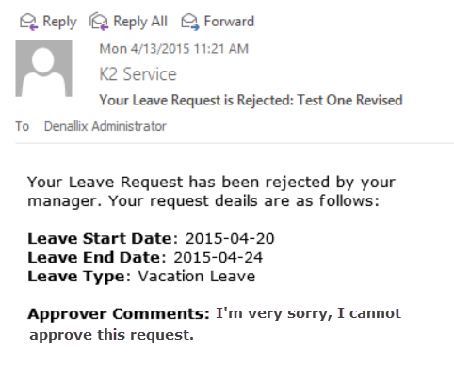Viewport: 454px width, 367px height.
Task: Click the Leave End Date value 2015-04-24
Action: [219, 258]
